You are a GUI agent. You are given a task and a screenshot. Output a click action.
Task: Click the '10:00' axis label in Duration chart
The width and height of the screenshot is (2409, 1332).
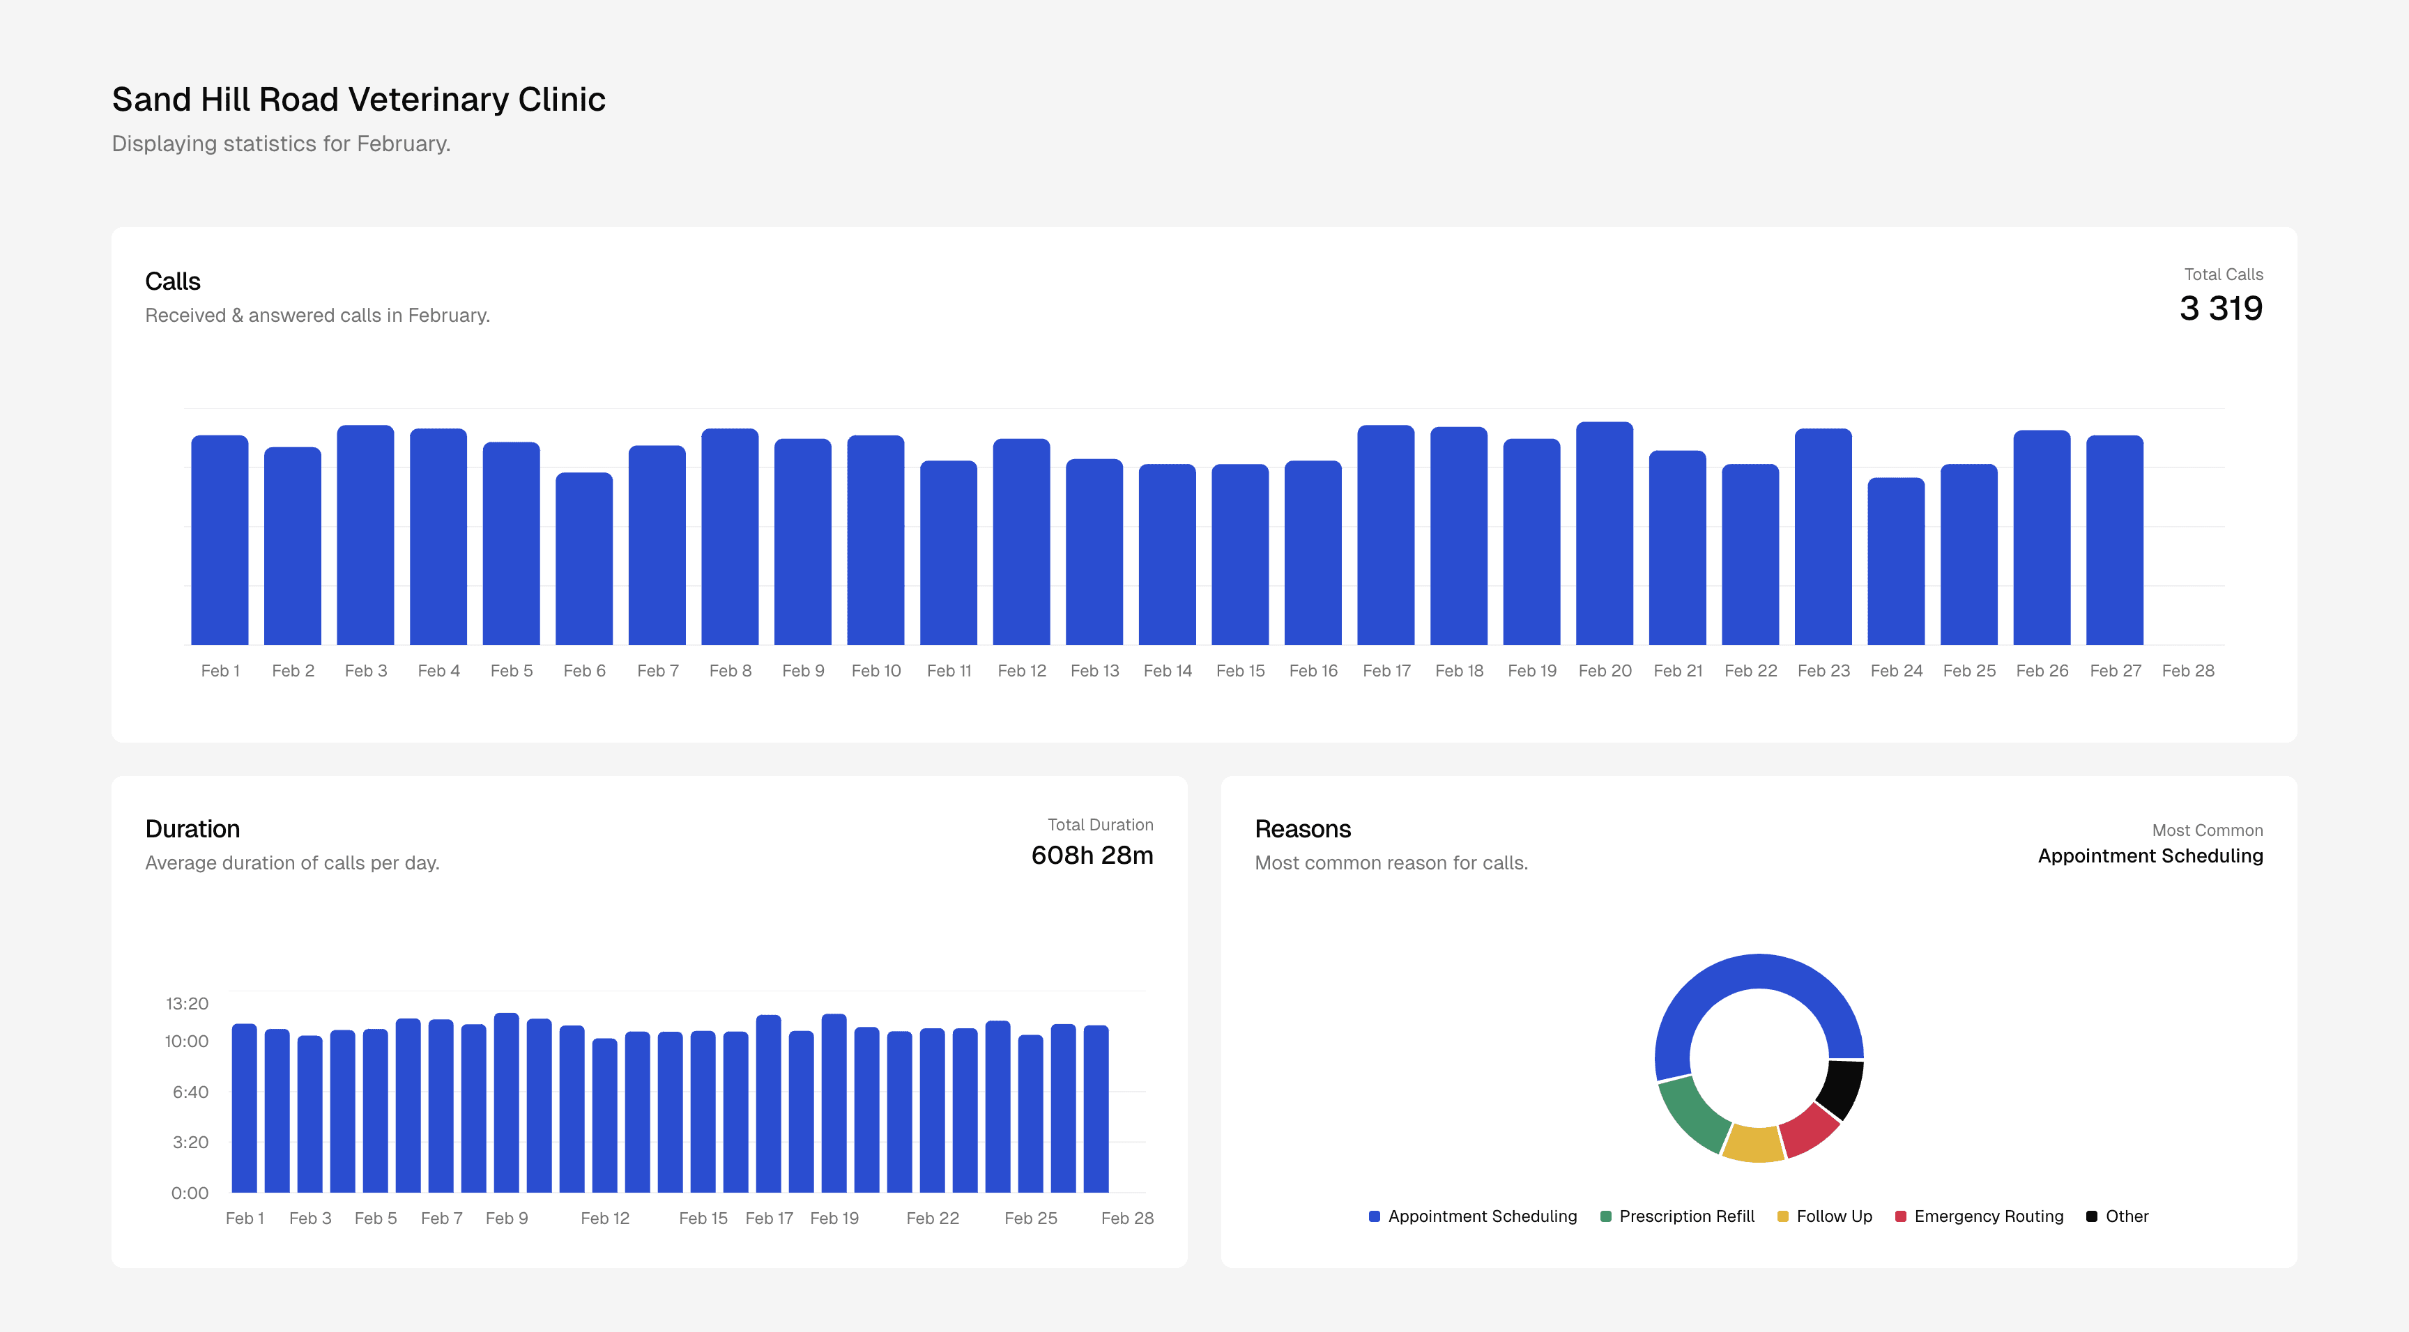point(186,1041)
